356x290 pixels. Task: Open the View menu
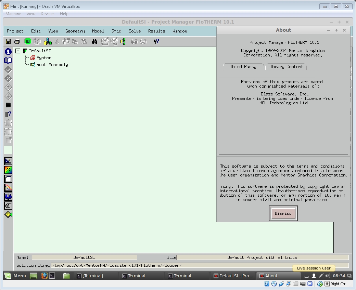point(53,31)
